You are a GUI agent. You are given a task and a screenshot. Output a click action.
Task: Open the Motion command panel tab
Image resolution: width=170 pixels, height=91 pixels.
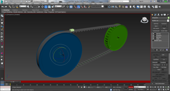tap(162, 15)
